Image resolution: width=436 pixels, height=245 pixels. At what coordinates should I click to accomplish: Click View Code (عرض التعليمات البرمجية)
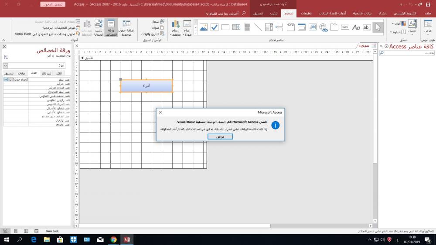[x=61, y=28]
